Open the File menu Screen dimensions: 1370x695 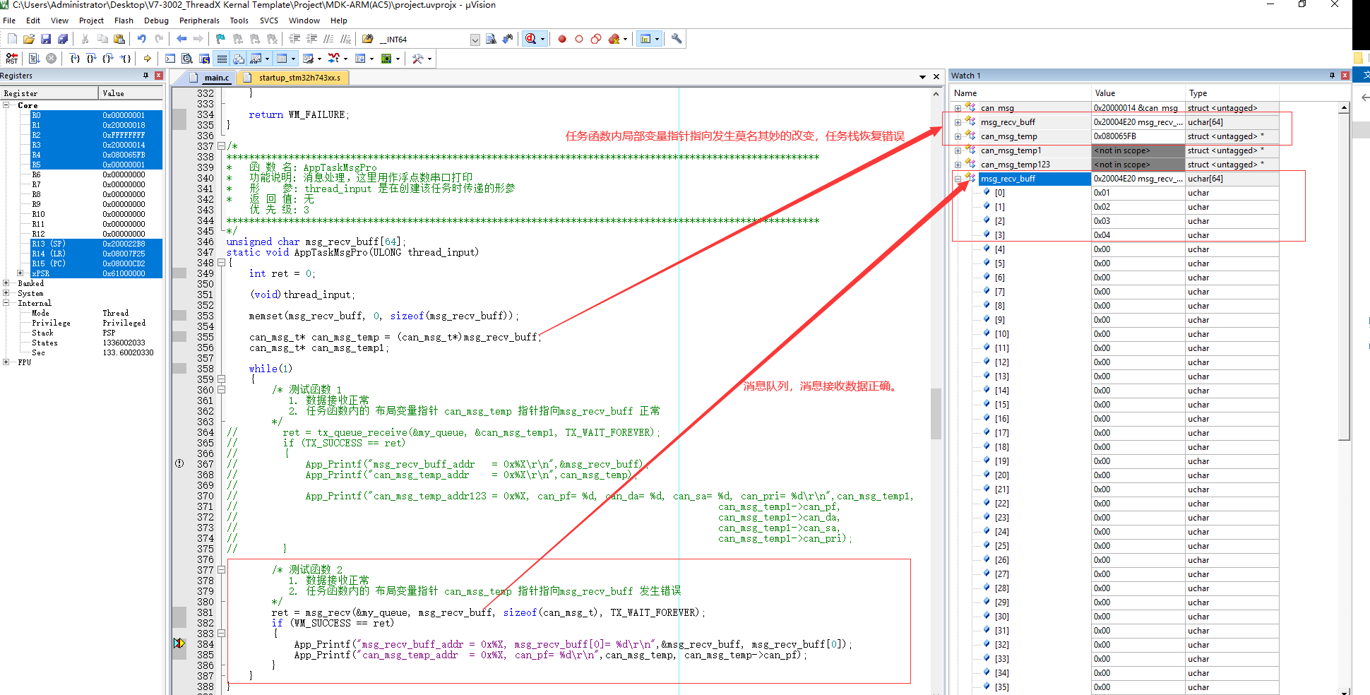(9, 20)
